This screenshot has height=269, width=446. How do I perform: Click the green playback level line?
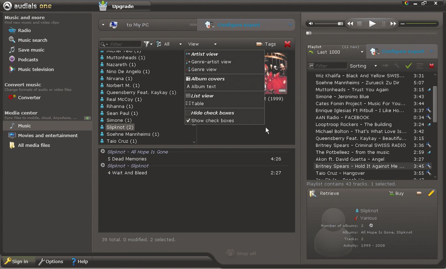[x=421, y=24]
